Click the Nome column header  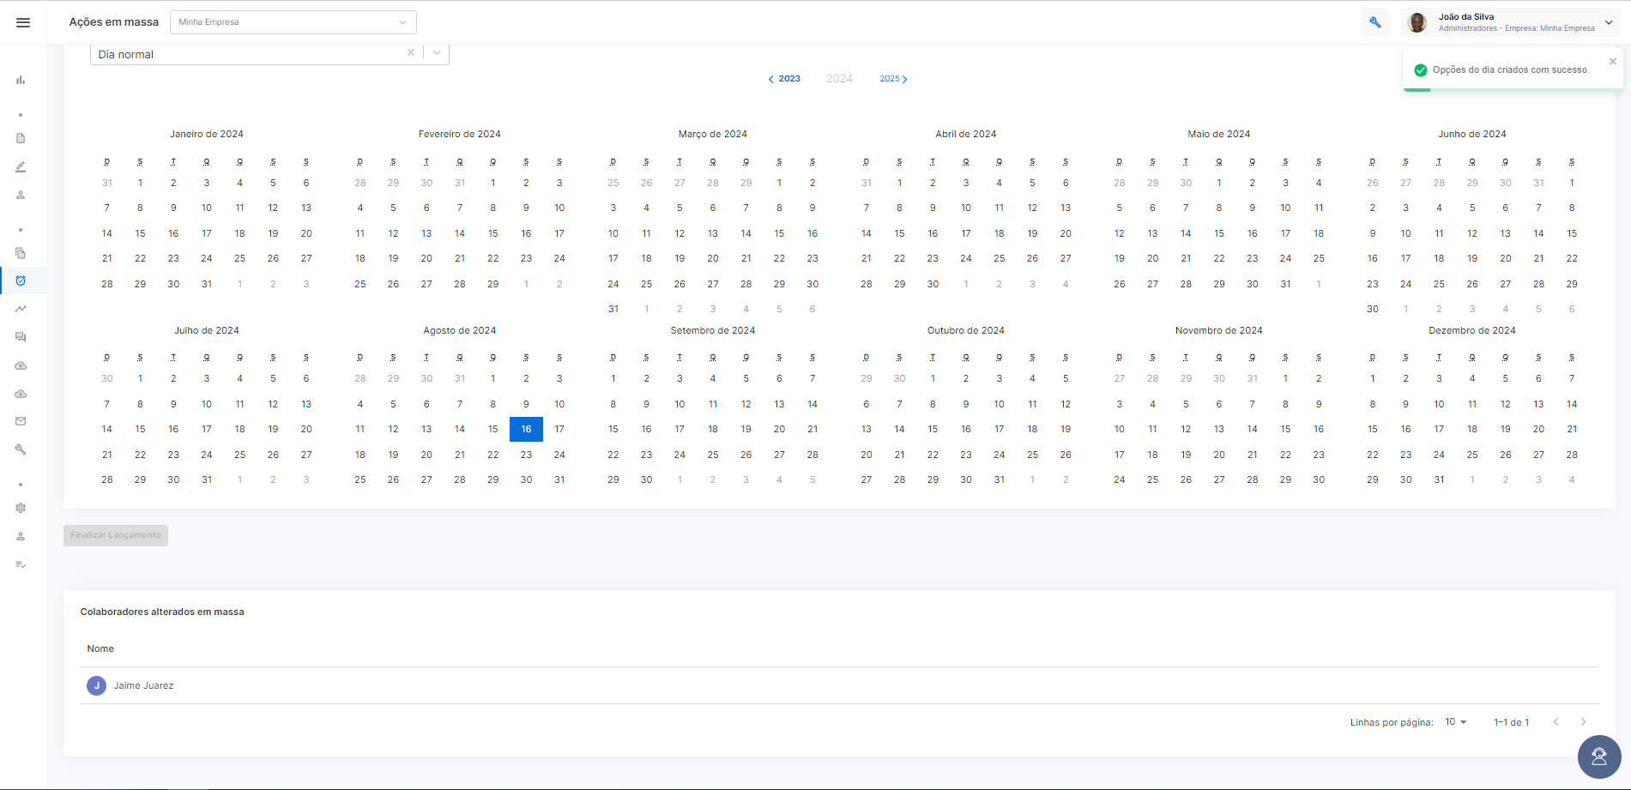click(100, 648)
